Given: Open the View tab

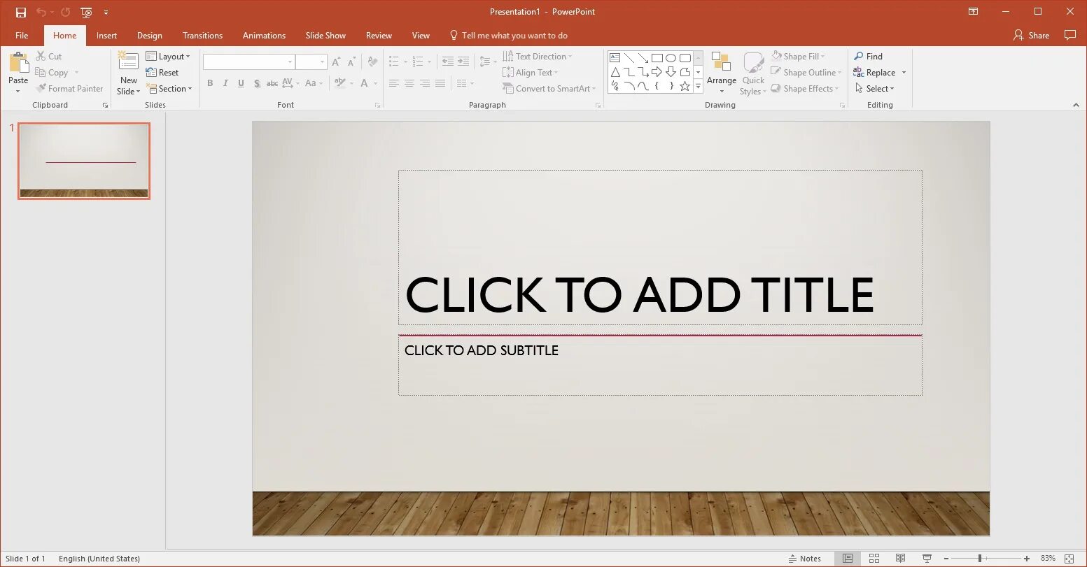Looking at the screenshot, I should tap(421, 36).
